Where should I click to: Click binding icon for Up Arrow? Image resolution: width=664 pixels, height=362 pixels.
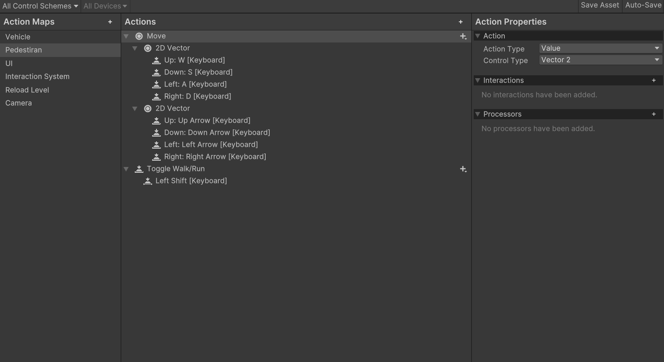pyautogui.click(x=156, y=121)
